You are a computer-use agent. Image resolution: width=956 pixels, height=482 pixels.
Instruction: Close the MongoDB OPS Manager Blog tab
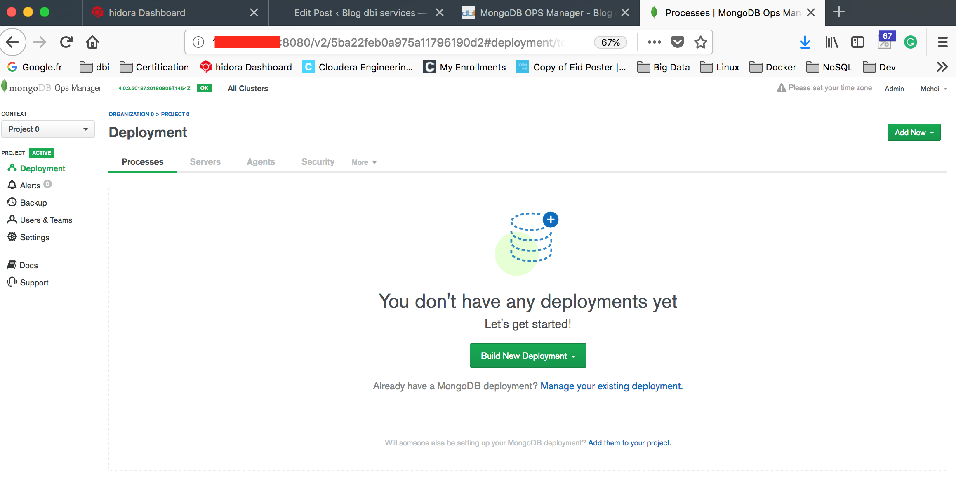point(625,12)
